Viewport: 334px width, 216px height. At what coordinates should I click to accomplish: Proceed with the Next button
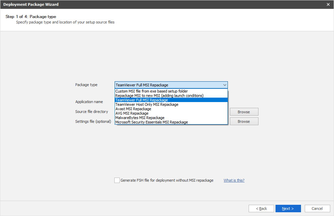pos(288,209)
